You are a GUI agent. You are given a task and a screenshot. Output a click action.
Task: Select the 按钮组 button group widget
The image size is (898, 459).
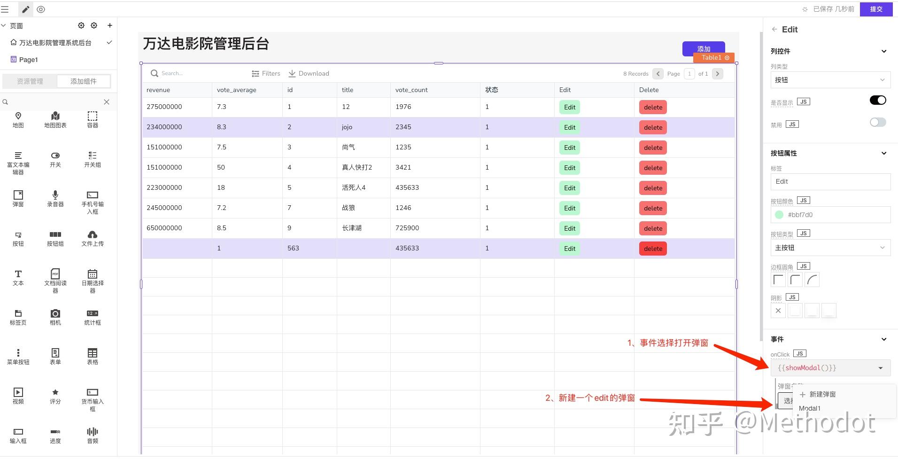[x=55, y=239]
